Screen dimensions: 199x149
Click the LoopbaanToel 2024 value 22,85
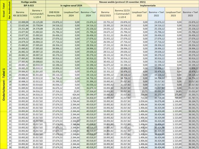(x=71, y=91)
